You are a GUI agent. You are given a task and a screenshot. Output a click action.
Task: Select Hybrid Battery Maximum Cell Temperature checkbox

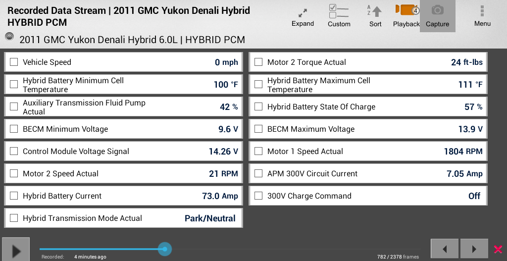(x=258, y=84)
